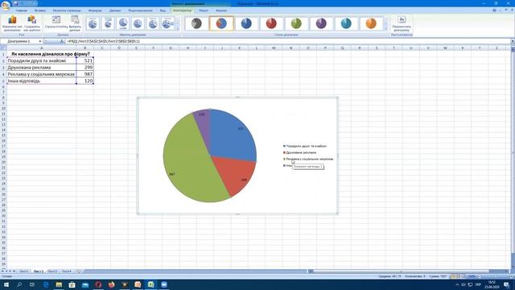Expand the chart styles gallery

(385, 29)
